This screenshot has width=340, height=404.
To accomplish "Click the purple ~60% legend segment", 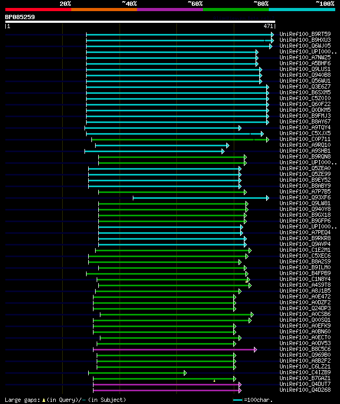I will pyautogui.click(x=170, y=10).
